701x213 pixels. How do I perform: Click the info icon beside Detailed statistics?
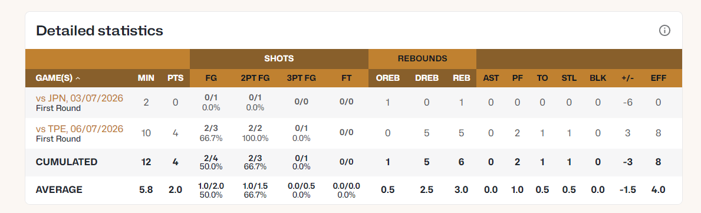(664, 31)
